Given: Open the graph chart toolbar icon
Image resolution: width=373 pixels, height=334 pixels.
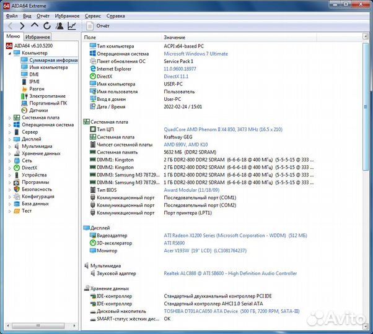Looking at the screenshot, I should 72,26.
